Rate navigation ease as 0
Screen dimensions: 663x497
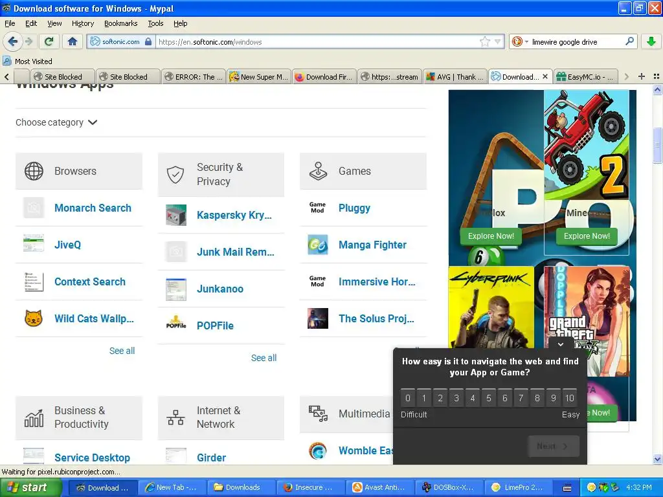coord(408,398)
